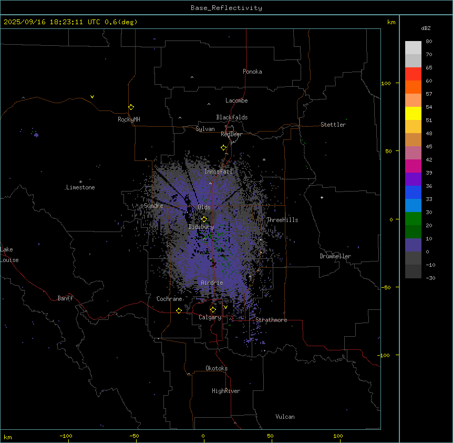Click the yellow diamond marker above RockyMH
The image size is (453, 443).
131,107
